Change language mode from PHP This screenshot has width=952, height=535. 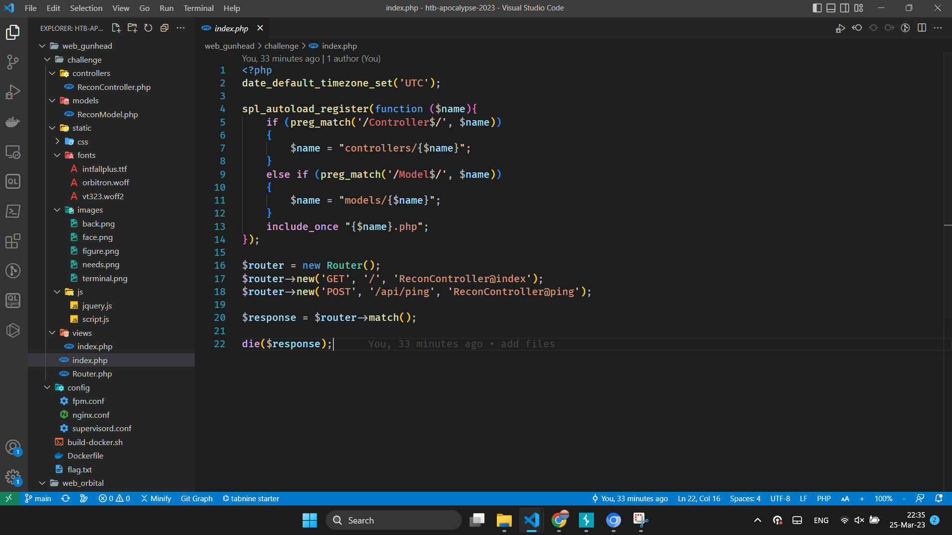point(823,499)
